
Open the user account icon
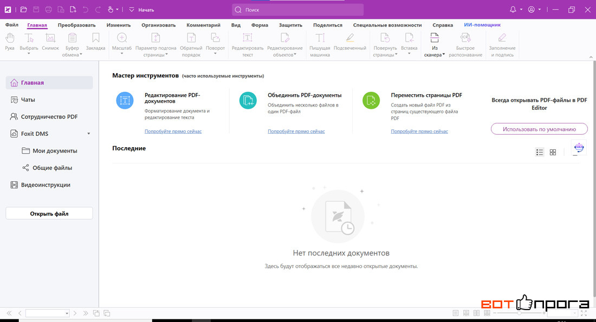[x=532, y=10]
